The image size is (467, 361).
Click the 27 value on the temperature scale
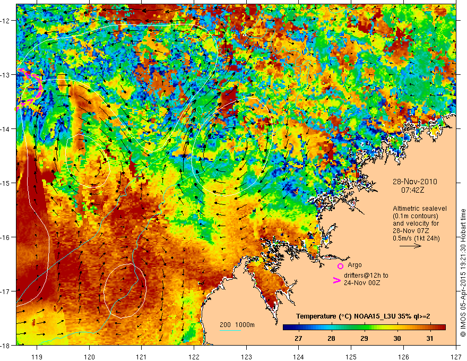[x=298, y=338]
